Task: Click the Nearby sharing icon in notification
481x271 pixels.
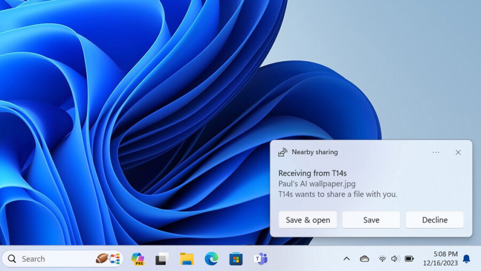Action: tap(283, 152)
